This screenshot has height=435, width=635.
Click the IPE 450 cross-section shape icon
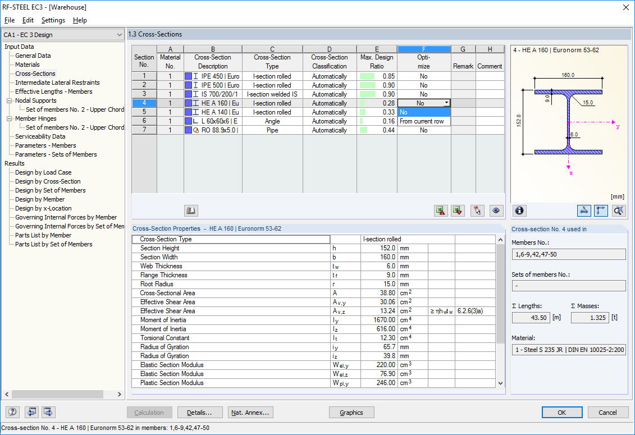pos(196,76)
